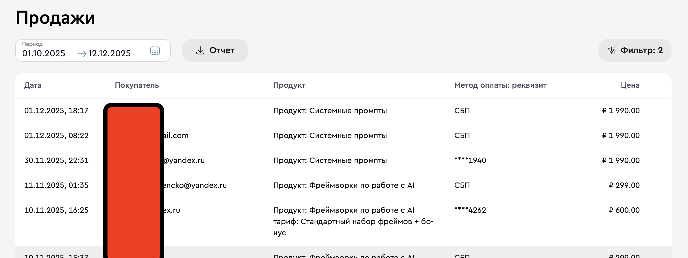
Task: Click the ₽ 299.00 price on 11.11.2025
Action: [x=624, y=185]
